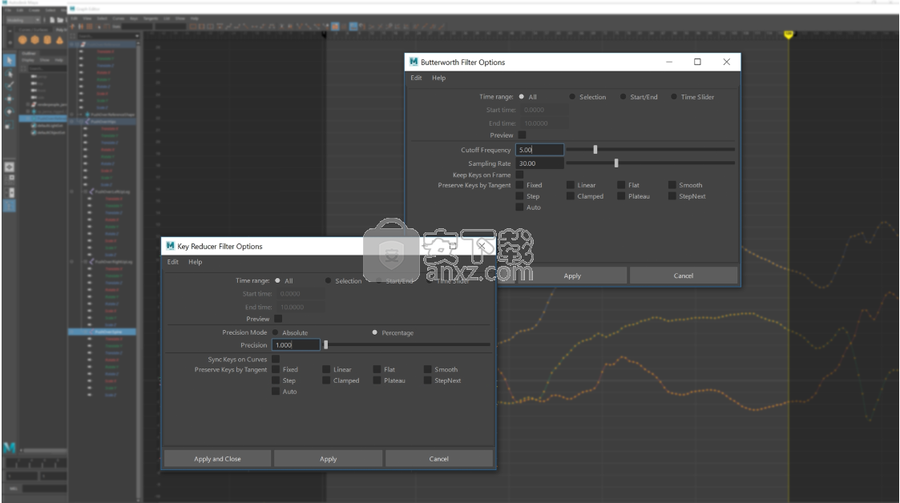Check Clamped tangent in Key Reducer dialog

coord(326,380)
